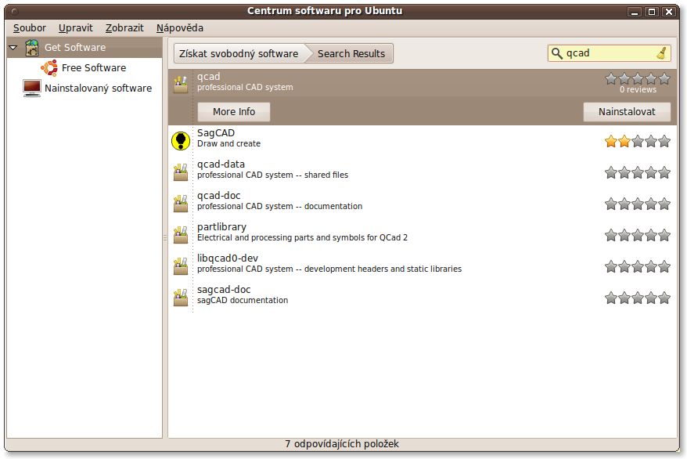Click the partlibrary package icon
The width and height of the screenshot is (687, 459).
click(x=181, y=235)
